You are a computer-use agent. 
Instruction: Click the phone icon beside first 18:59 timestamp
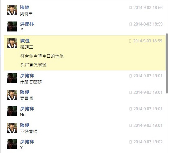coord(130,24)
